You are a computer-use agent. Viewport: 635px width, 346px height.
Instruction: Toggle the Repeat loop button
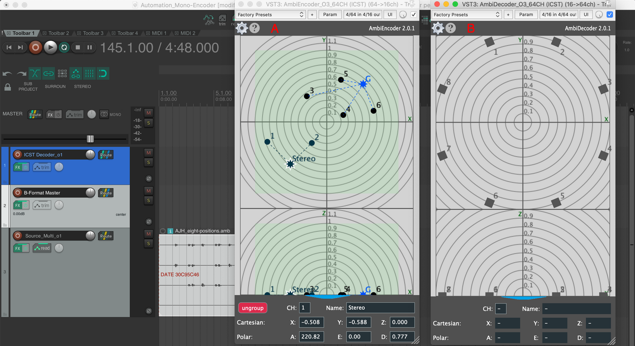pos(64,48)
